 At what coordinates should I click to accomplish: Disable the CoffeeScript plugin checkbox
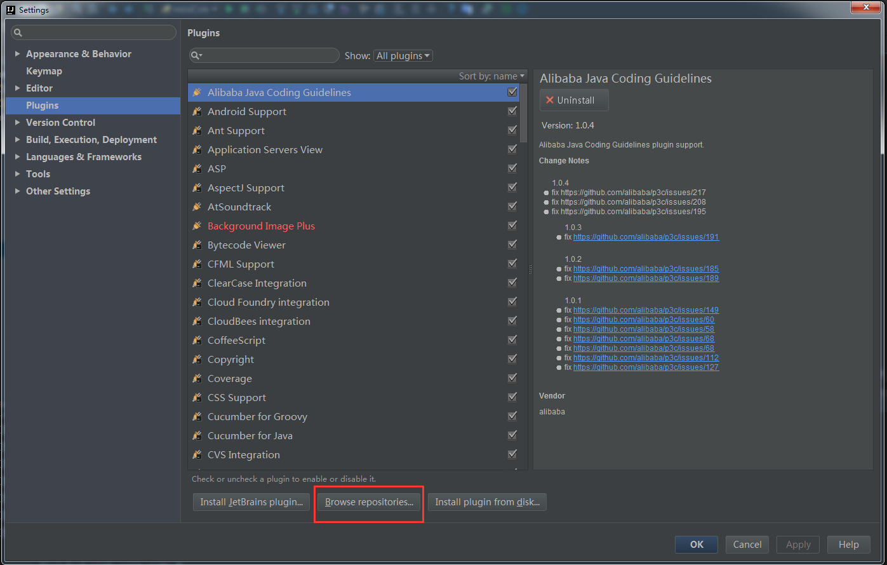pyautogui.click(x=512, y=340)
